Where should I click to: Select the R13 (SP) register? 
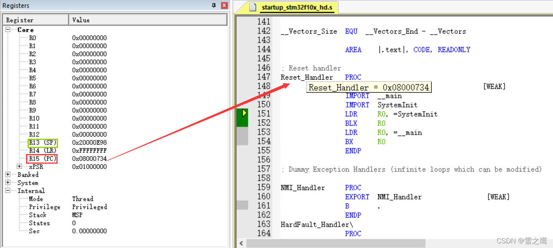click(x=42, y=143)
